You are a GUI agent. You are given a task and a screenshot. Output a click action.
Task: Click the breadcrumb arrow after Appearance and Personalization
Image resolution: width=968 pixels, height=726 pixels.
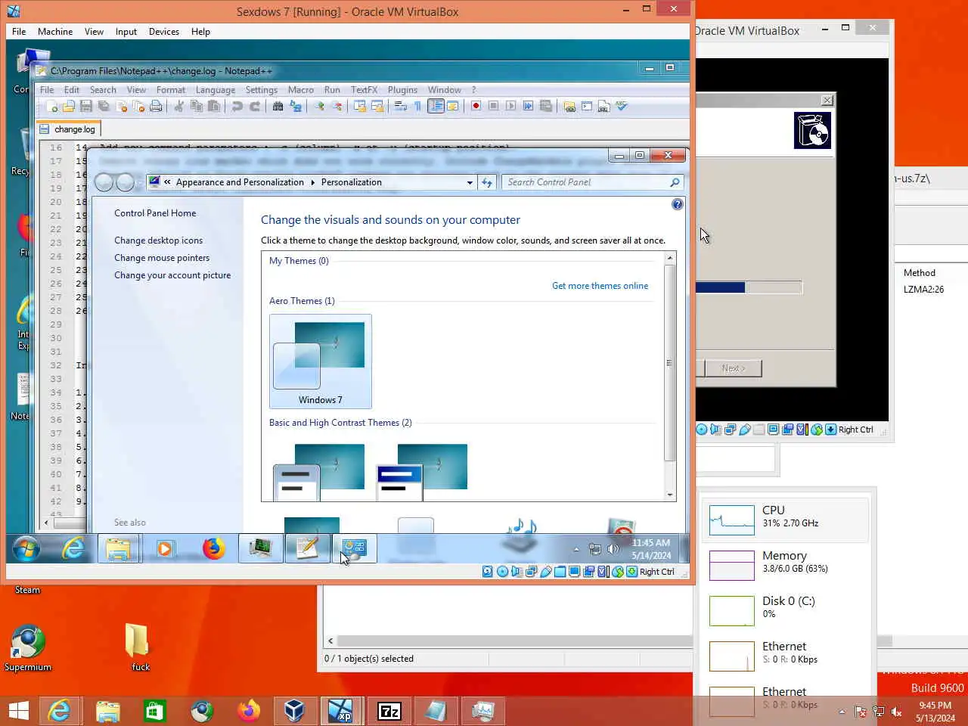[312, 182]
